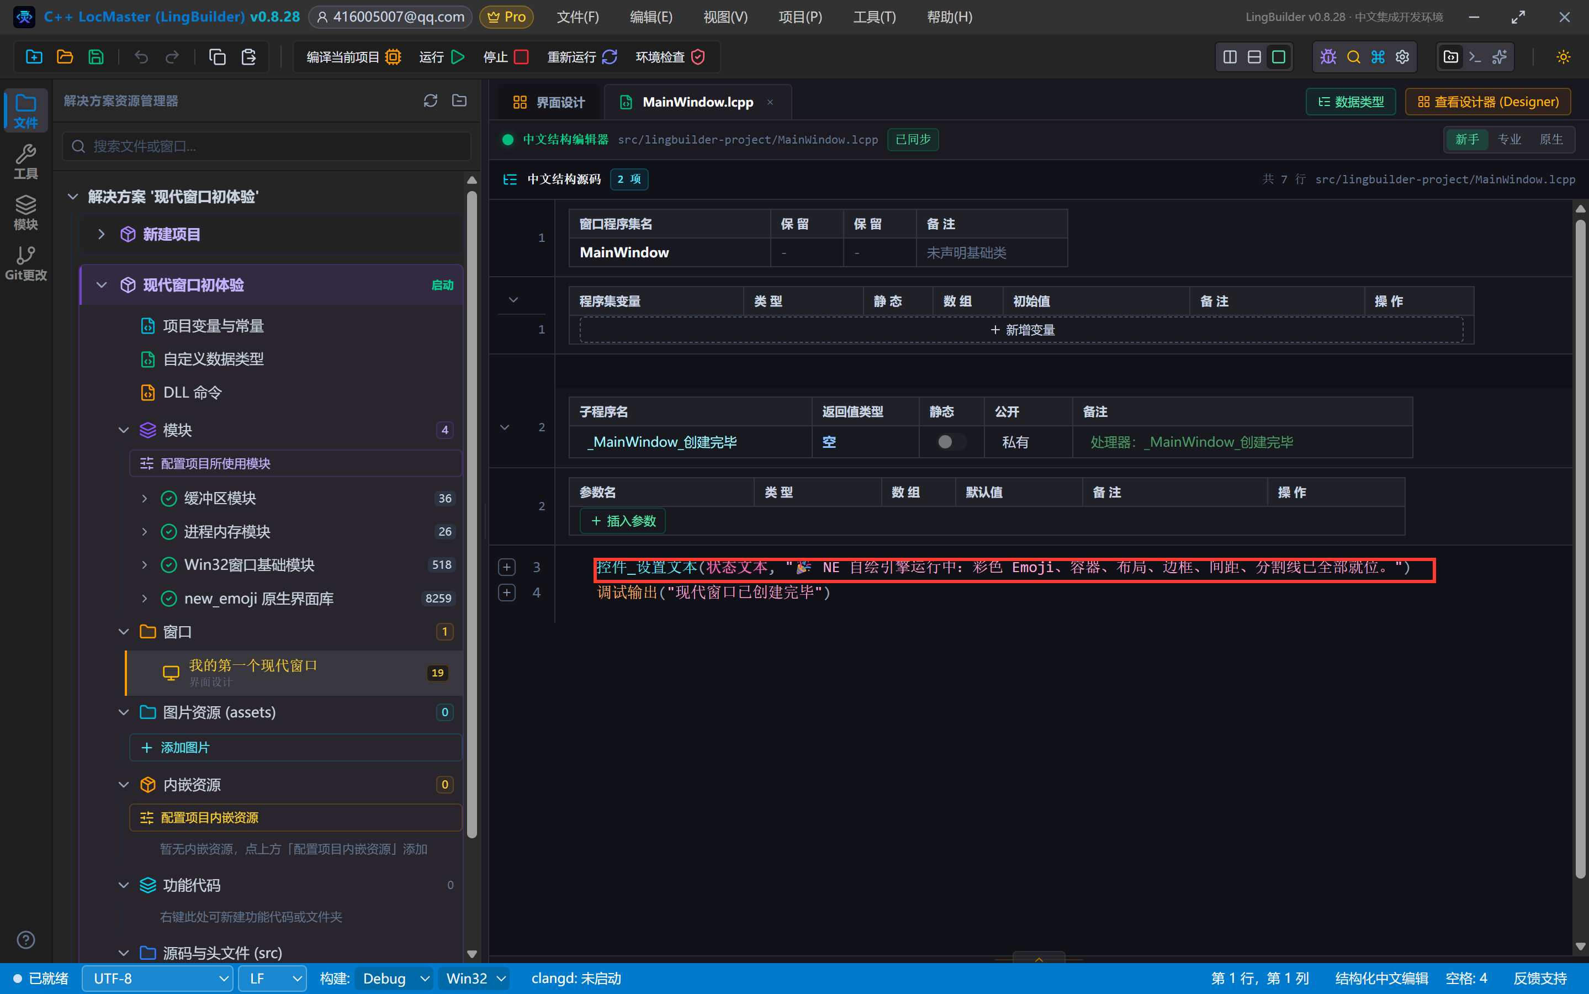The width and height of the screenshot is (1589, 994).
Task: Refresh the solution explorer
Action: 431,101
